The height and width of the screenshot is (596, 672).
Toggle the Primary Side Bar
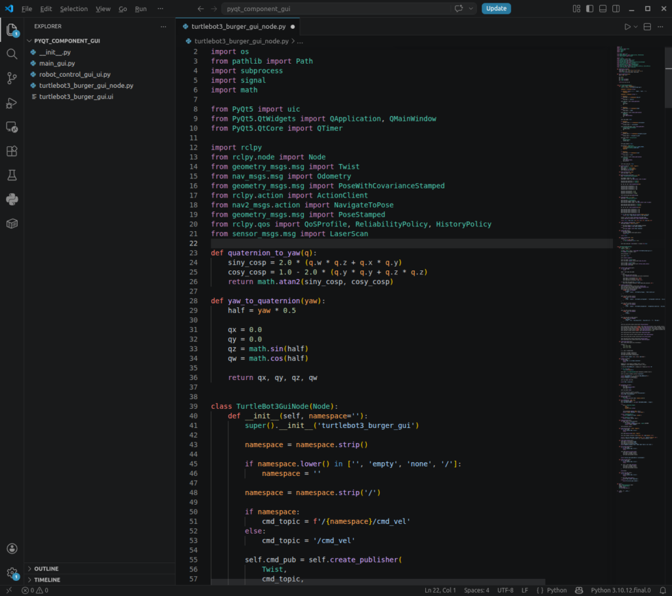(x=590, y=9)
